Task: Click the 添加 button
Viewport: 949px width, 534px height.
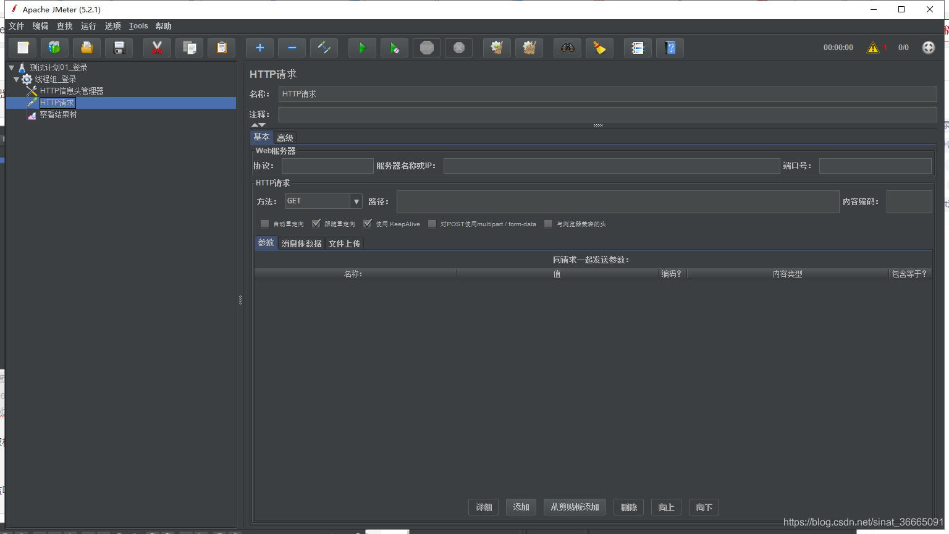Action: 521,507
